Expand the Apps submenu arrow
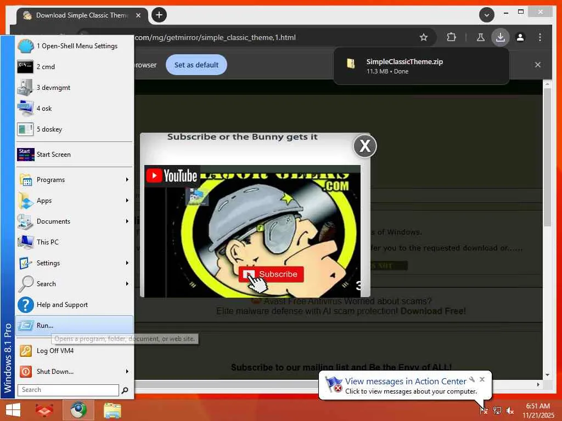Image resolution: width=562 pixels, height=421 pixels. coord(127,201)
